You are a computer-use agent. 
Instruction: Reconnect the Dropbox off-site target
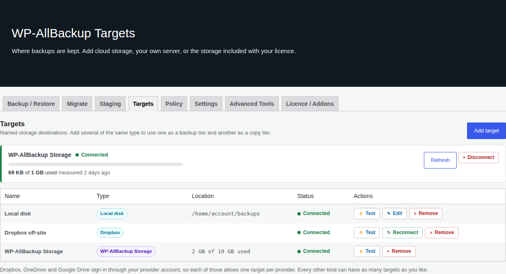click(x=402, y=232)
